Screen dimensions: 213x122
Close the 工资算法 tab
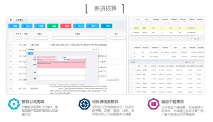[26, 20]
